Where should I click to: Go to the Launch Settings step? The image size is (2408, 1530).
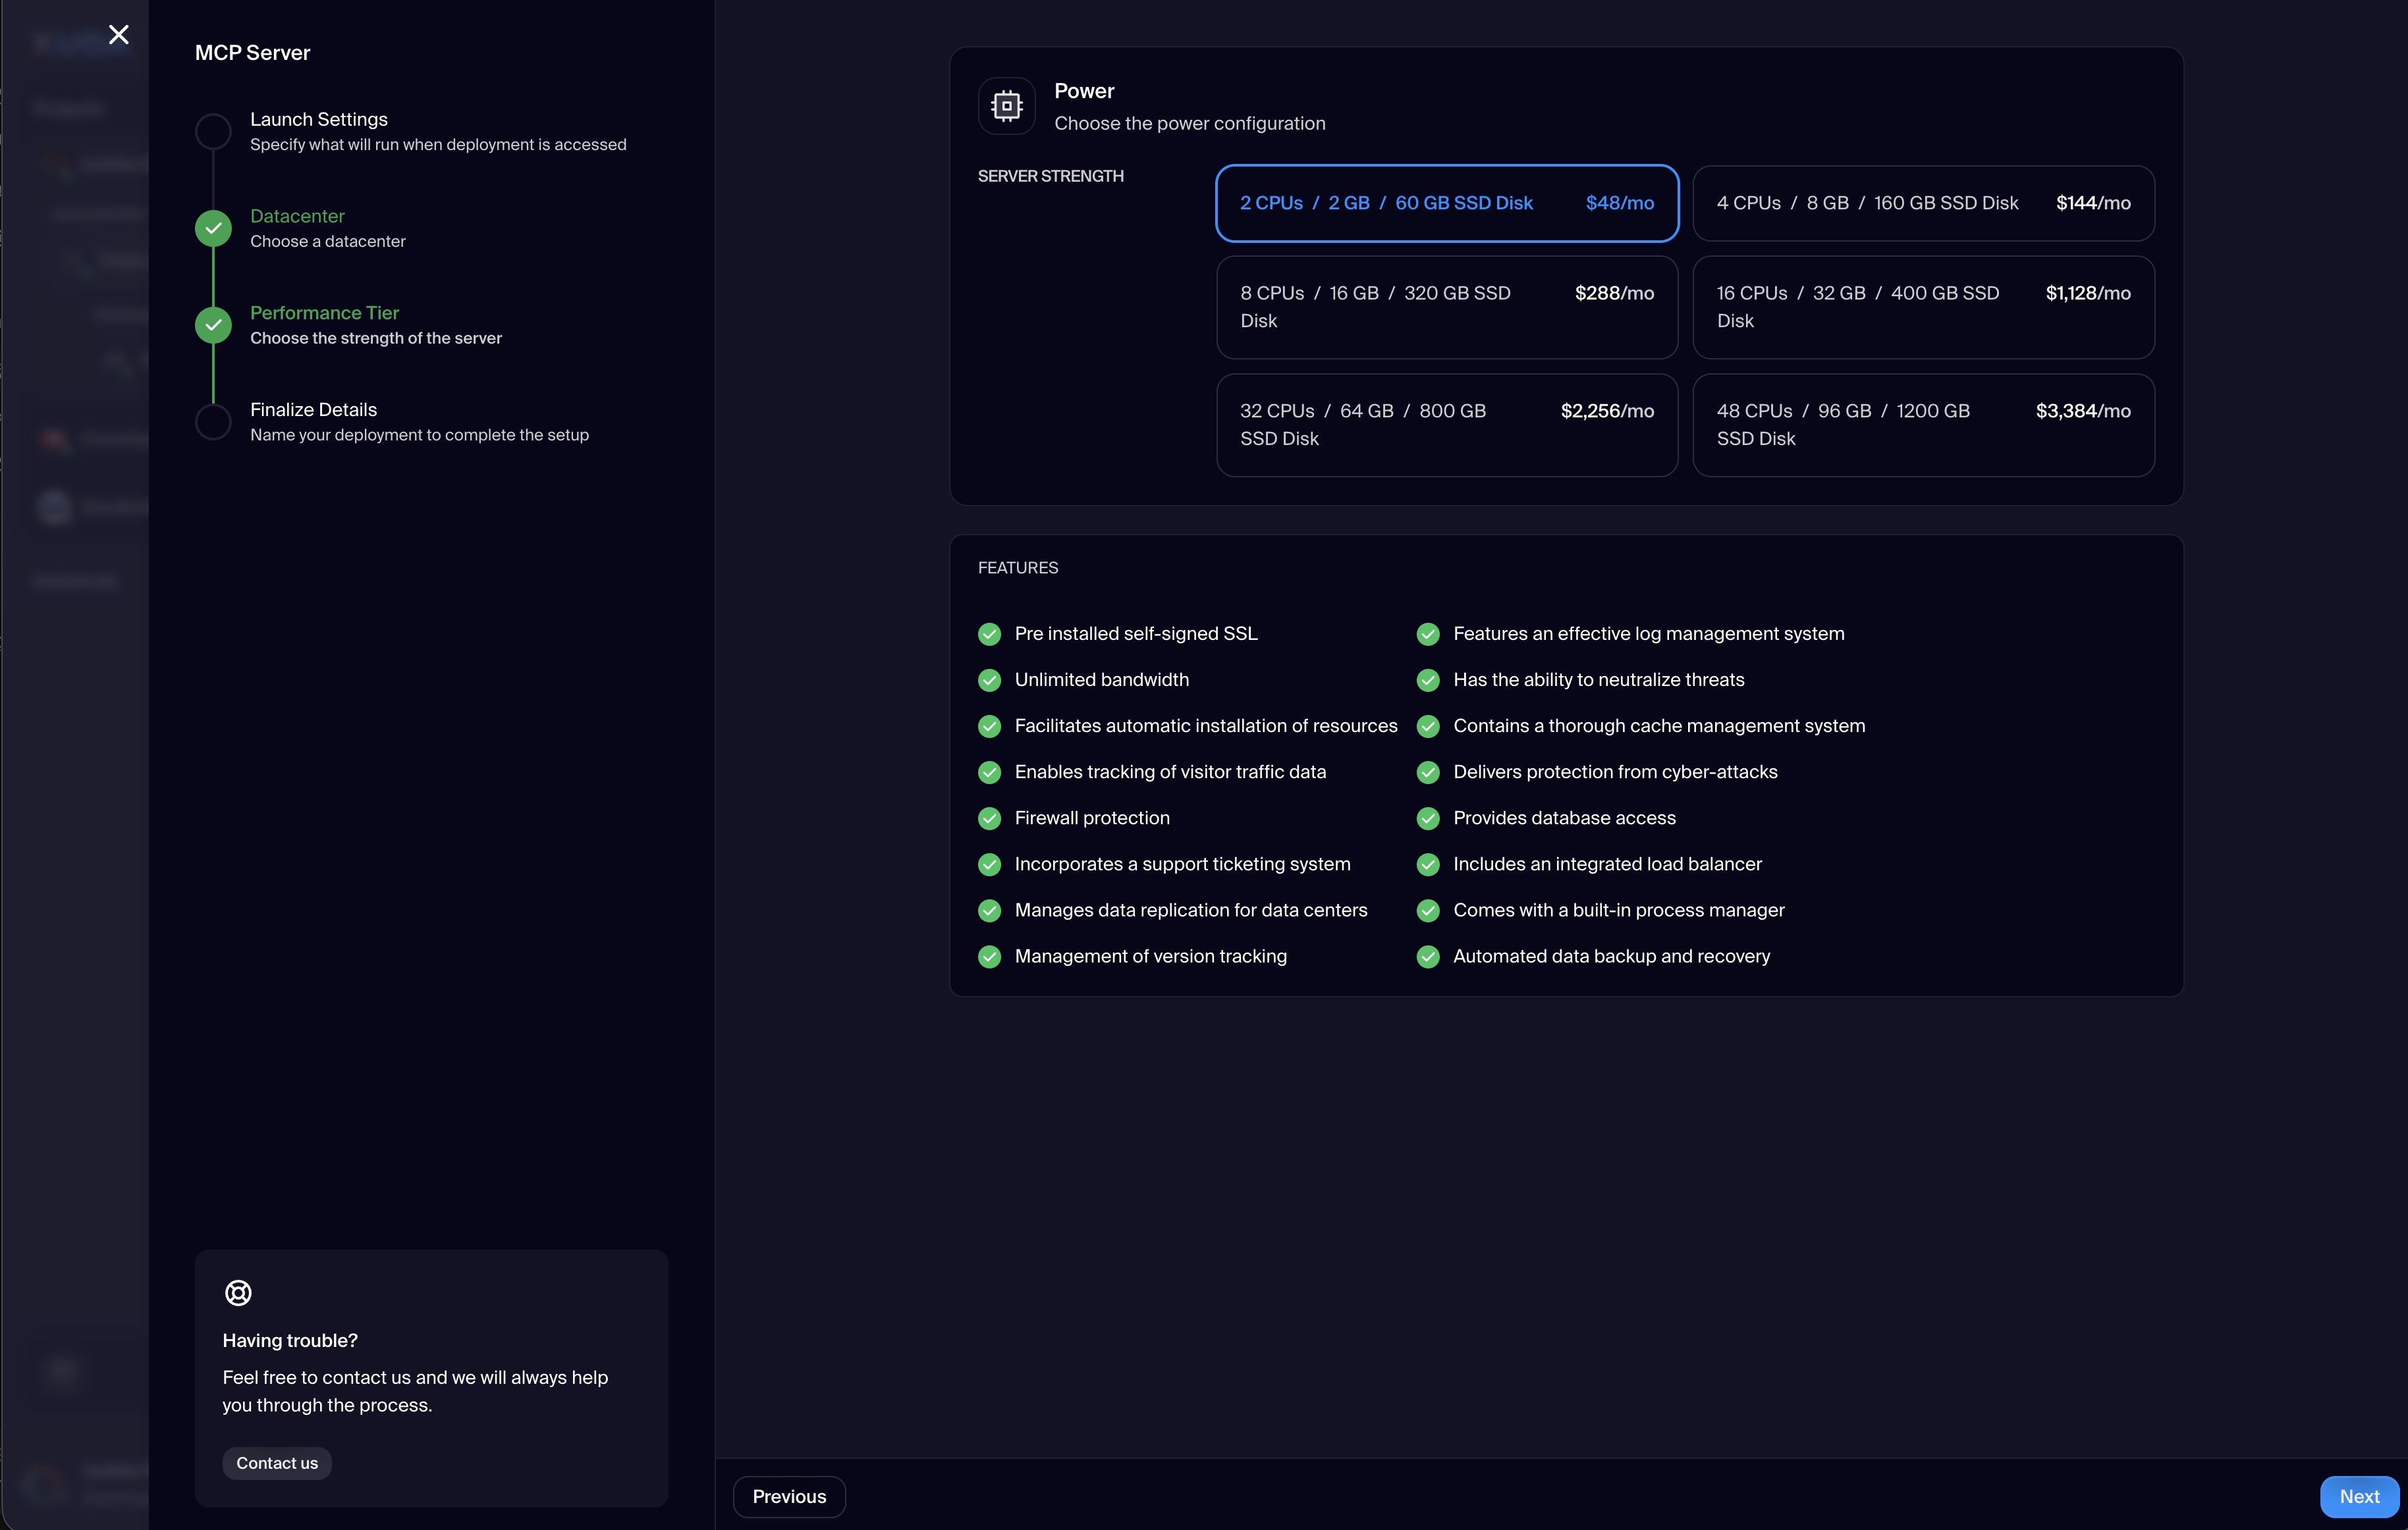point(319,120)
